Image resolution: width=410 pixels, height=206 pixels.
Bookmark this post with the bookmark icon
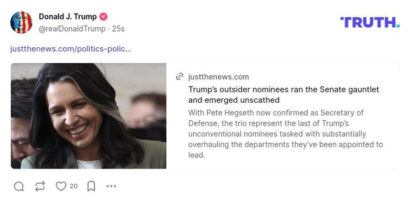coord(91,187)
